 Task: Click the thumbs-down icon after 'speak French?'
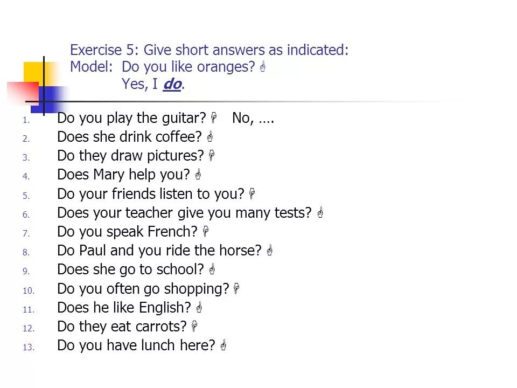click(206, 231)
